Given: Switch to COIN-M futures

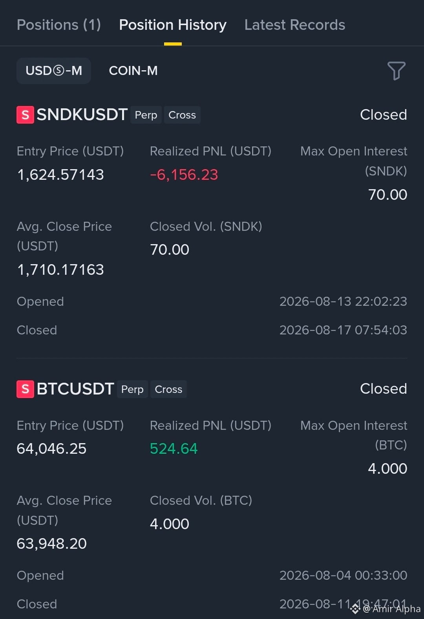Looking at the screenshot, I should (133, 71).
